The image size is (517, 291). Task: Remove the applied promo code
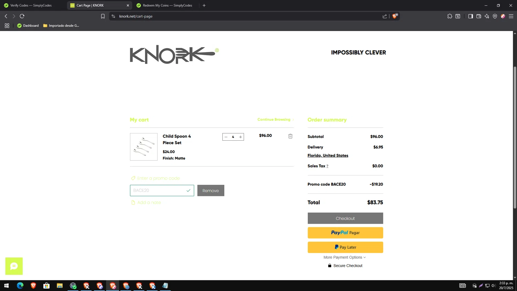[x=211, y=190]
